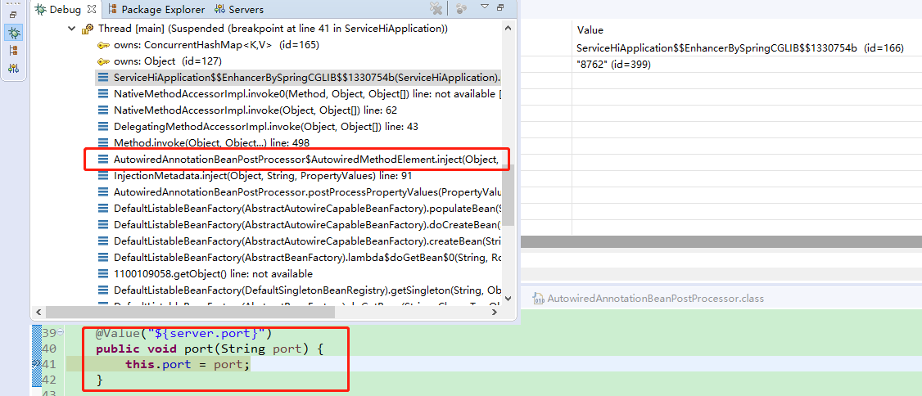Click stack frame icon beside Method.invoke
Viewport: 922px width, 396px height.
[103, 142]
